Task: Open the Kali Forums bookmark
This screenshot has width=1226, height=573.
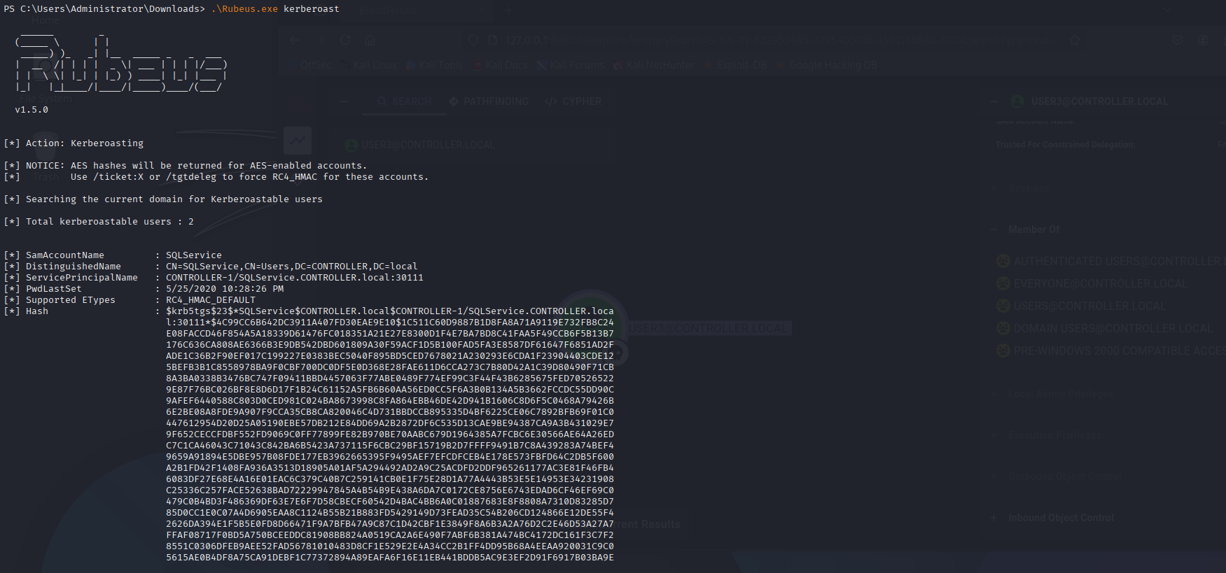Action: [x=569, y=65]
